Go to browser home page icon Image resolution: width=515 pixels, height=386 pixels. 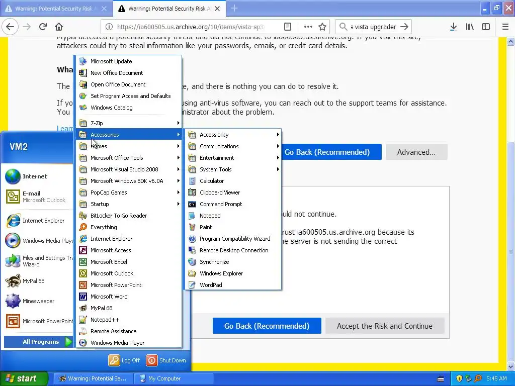tap(59, 27)
